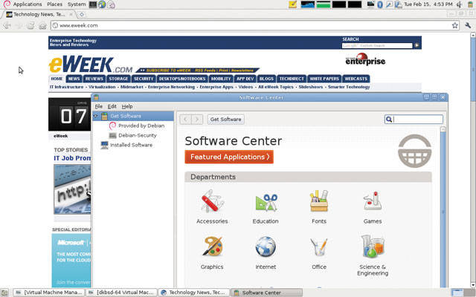This screenshot has width=476, height=297.
Task: Open the Science & Engineering department
Action: (x=373, y=255)
